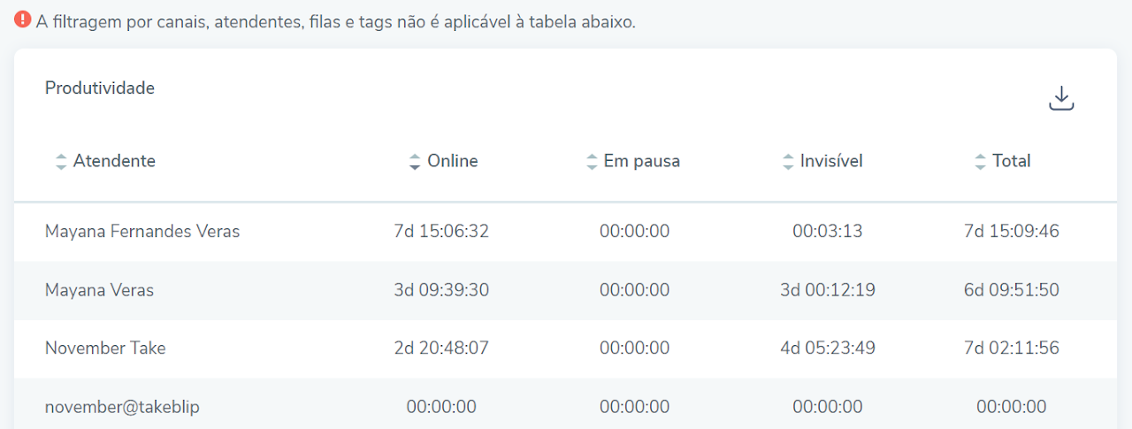The height and width of the screenshot is (429, 1132).
Task: Sort by Total arrows icon
Action: tap(980, 162)
